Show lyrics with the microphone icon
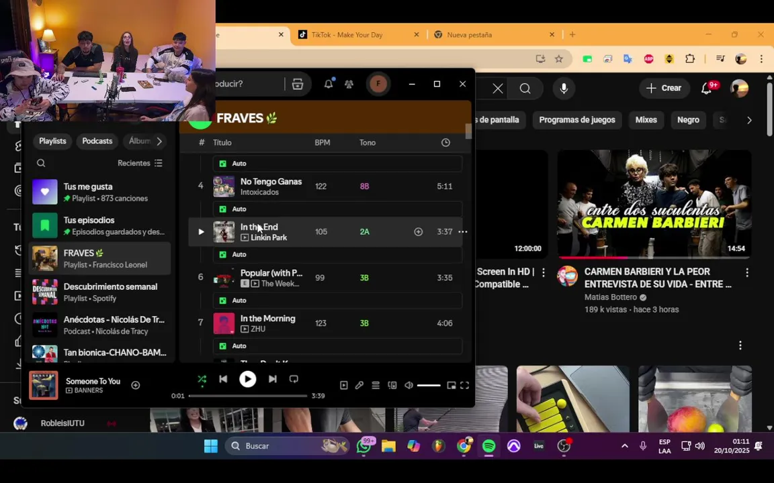The width and height of the screenshot is (774, 483). [x=359, y=386]
